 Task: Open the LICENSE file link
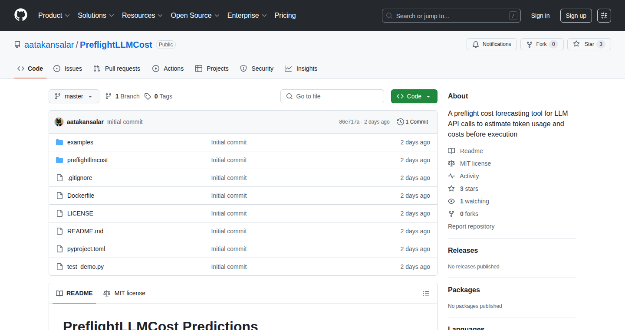coord(80,213)
